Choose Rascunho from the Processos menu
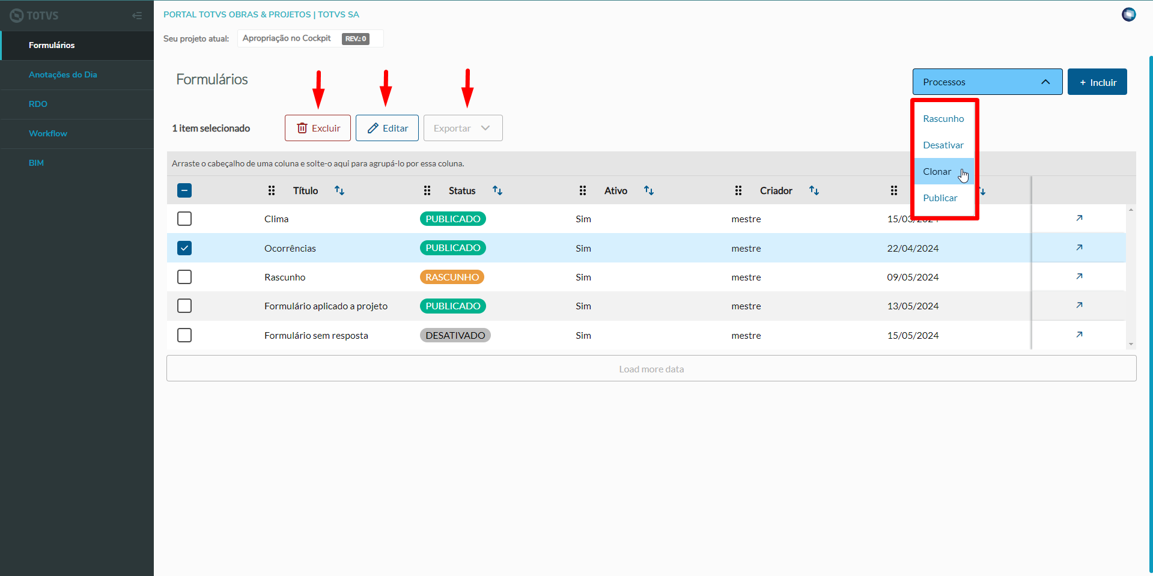 (x=943, y=119)
